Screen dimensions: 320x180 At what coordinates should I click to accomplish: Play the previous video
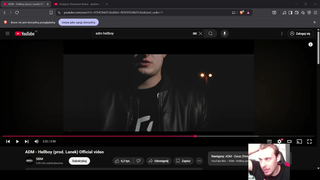(8, 141)
